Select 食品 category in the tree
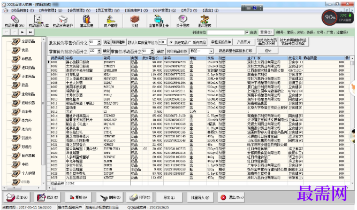 pyautogui.click(x=25, y=50)
